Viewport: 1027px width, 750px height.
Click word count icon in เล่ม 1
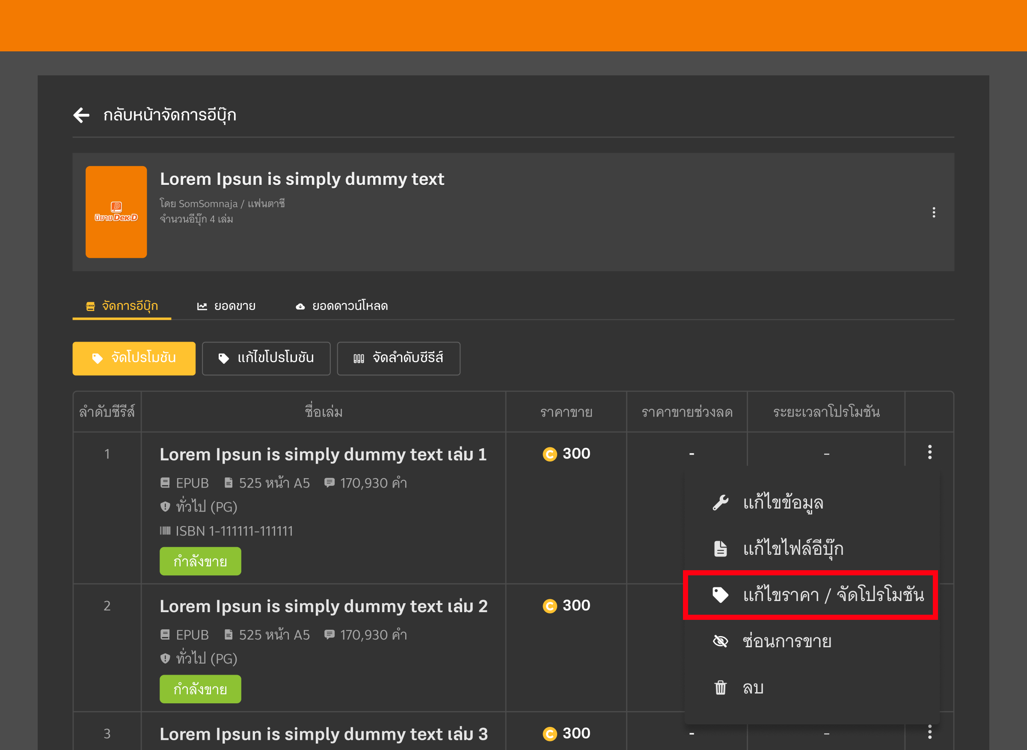329,482
